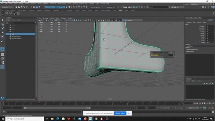Choose the Paint selection tool
The height and width of the screenshot is (121, 215).
(2, 28)
